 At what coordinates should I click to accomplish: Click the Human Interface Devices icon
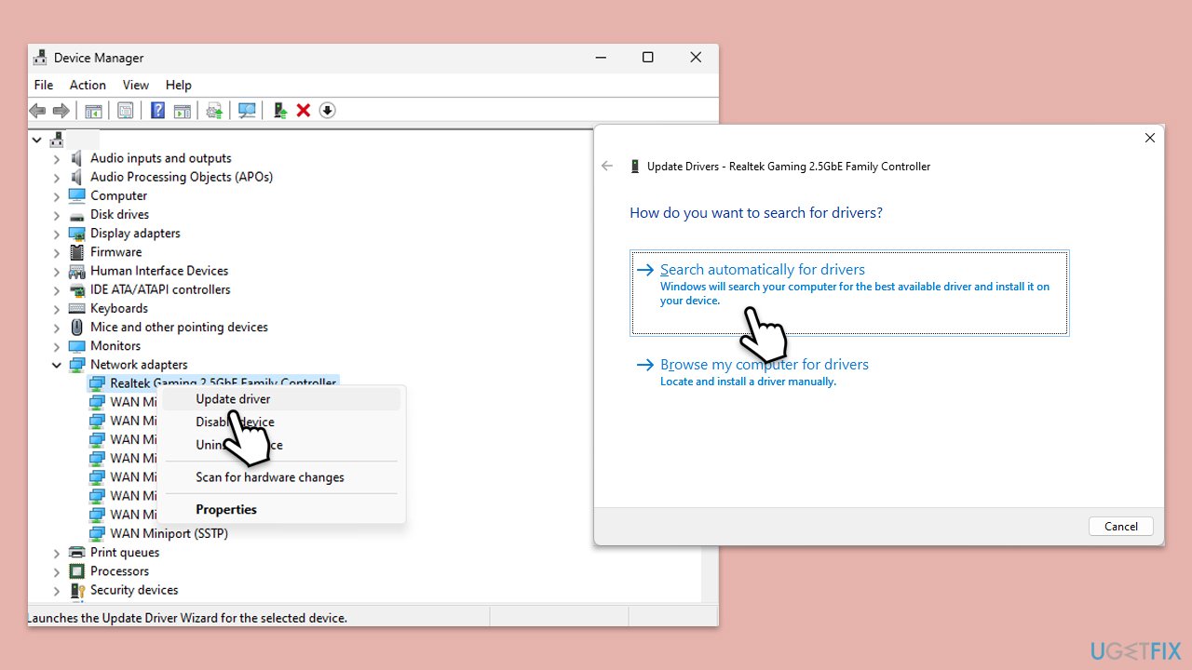click(x=77, y=271)
